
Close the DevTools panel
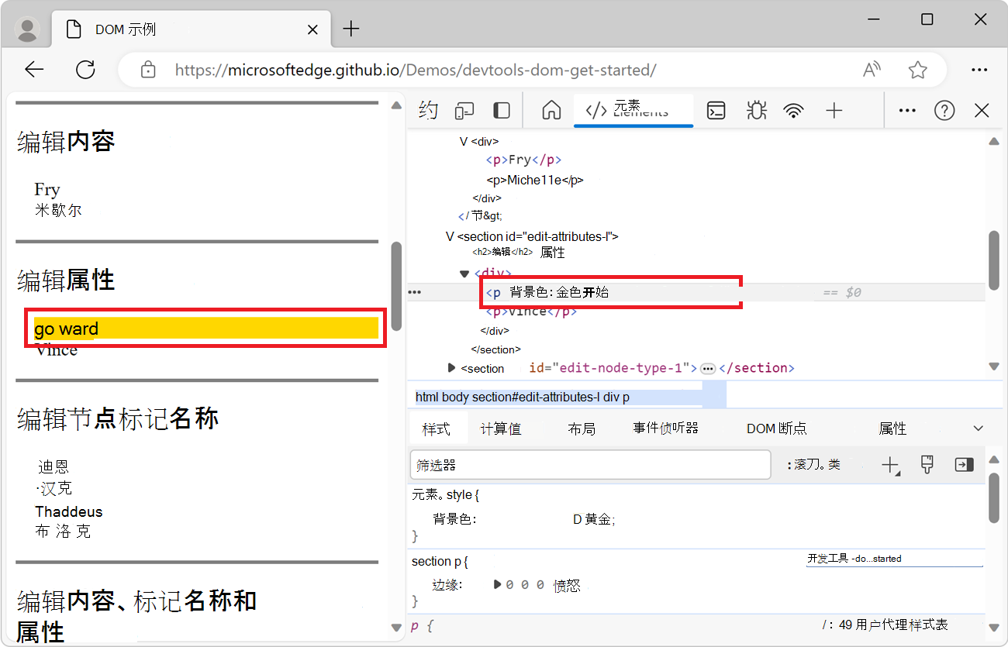tap(982, 111)
